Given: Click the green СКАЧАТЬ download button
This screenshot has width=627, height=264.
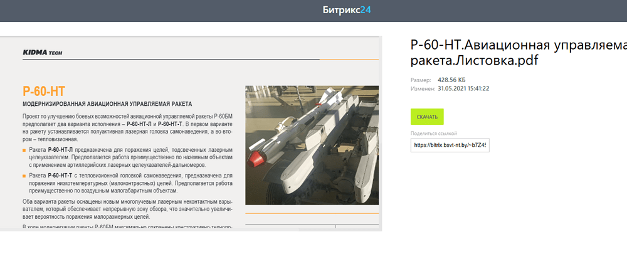Looking at the screenshot, I should click(x=427, y=117).
